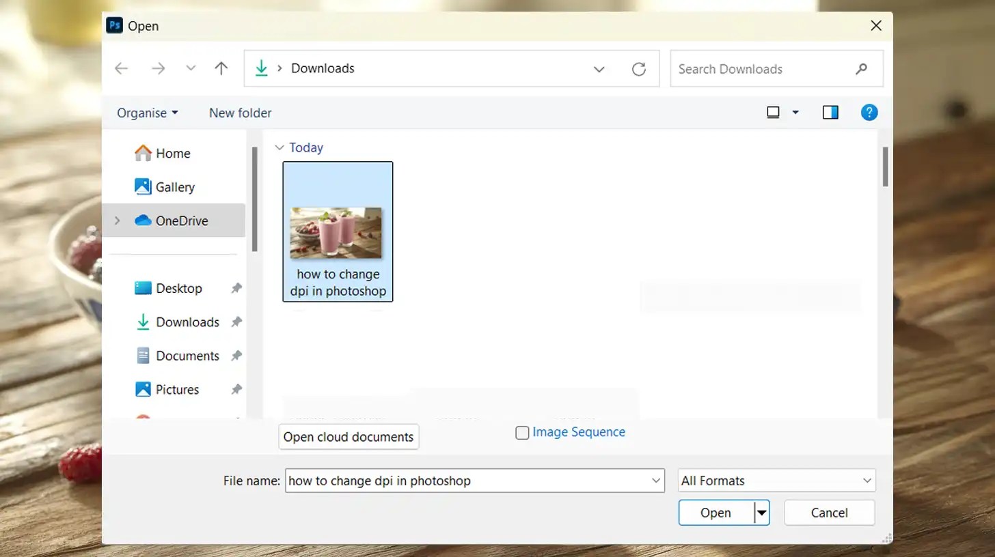Click the pin icon beside Documents
995x557 pixels.
[x=236, y=356]
